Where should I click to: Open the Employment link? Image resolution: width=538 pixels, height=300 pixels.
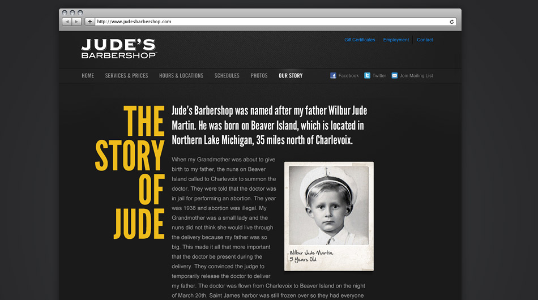(396, 40)
